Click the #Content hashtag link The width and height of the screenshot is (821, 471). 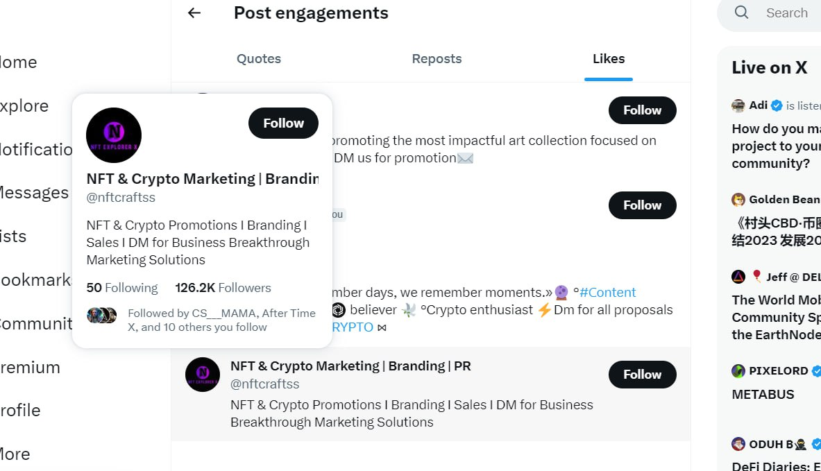[x=608, y=293]
